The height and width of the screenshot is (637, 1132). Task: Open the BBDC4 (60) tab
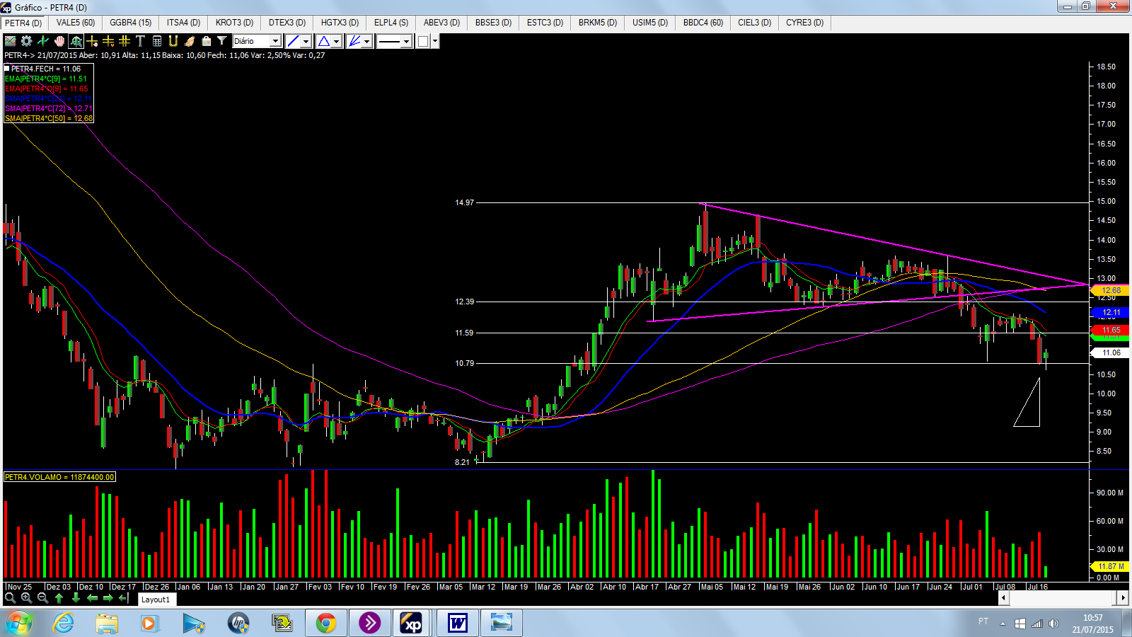[x=703, y=23]
